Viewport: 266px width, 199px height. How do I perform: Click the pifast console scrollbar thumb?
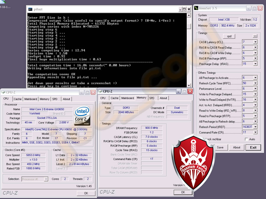pos(189,26)
